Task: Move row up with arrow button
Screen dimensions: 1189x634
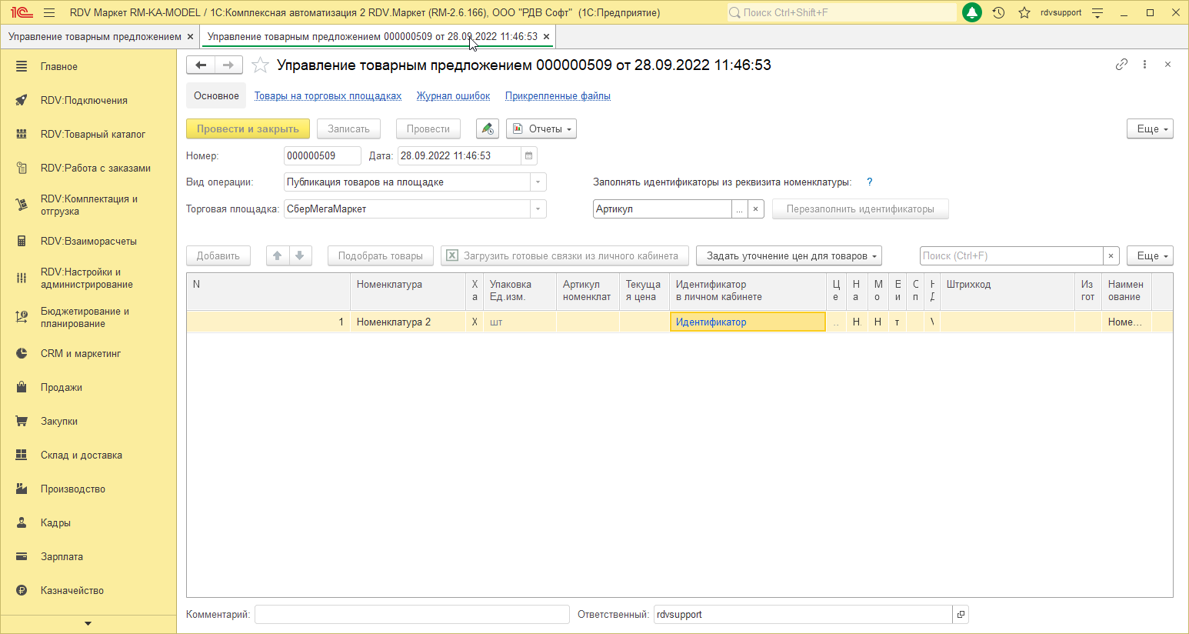Action: [x=278, y=256]
